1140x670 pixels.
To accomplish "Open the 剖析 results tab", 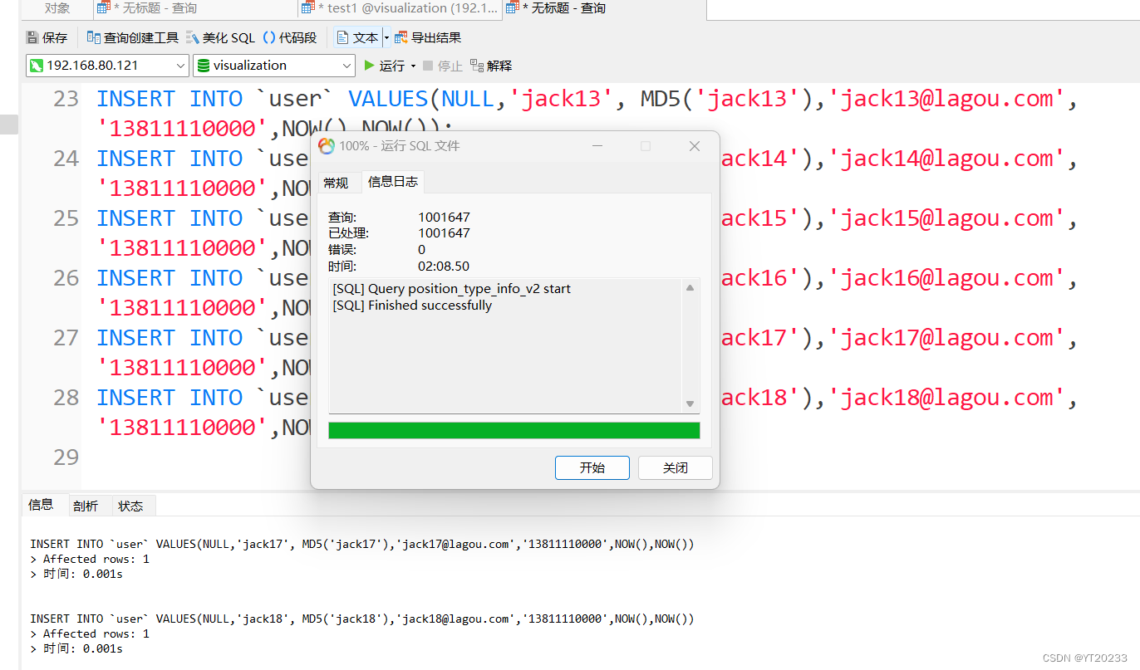I will tap(86, 506).
